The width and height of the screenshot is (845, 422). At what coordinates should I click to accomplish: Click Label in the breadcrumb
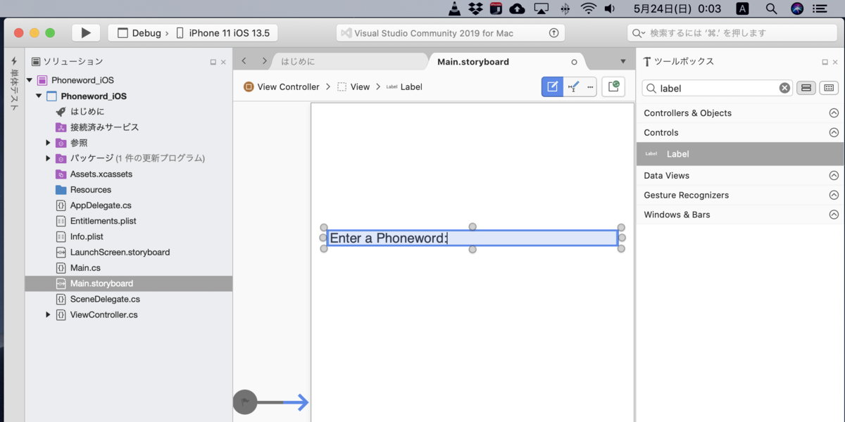click(404, 87)
